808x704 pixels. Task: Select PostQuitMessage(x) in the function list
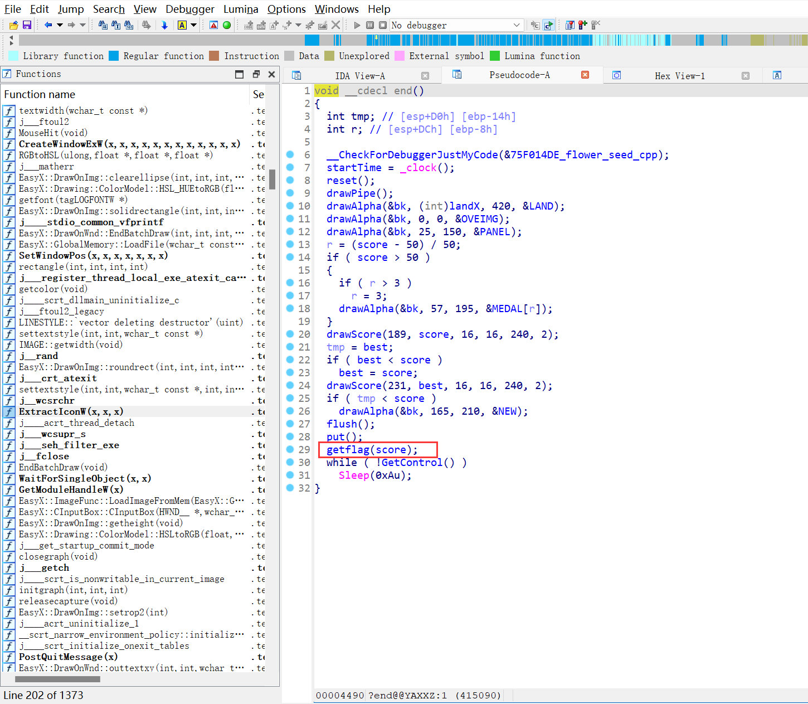(x=68, y=657)
